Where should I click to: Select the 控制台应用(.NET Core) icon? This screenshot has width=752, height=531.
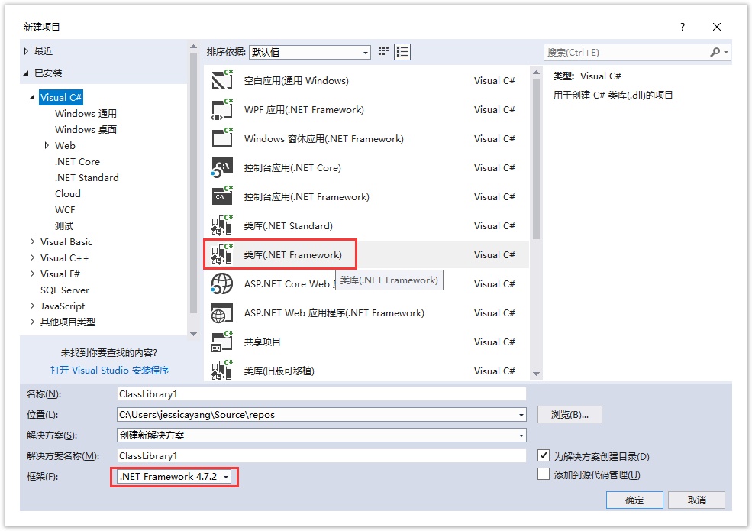[x=221, y=167]
